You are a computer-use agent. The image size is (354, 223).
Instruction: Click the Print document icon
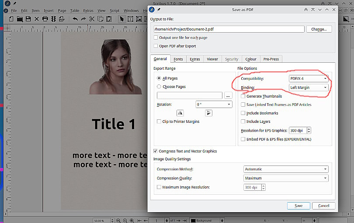click(45, 19)
